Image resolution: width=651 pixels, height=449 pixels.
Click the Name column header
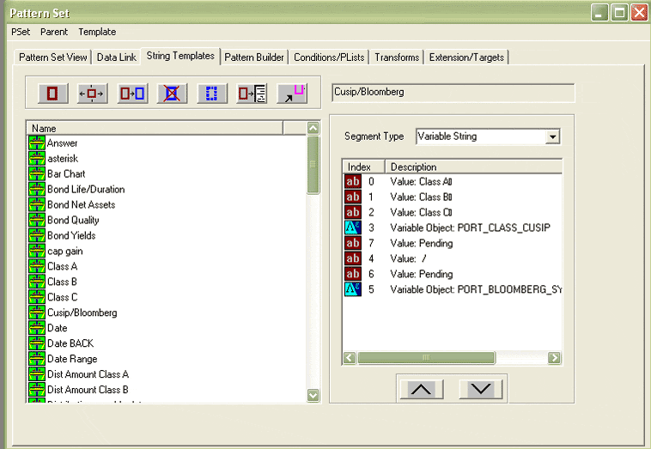point(155,128)
